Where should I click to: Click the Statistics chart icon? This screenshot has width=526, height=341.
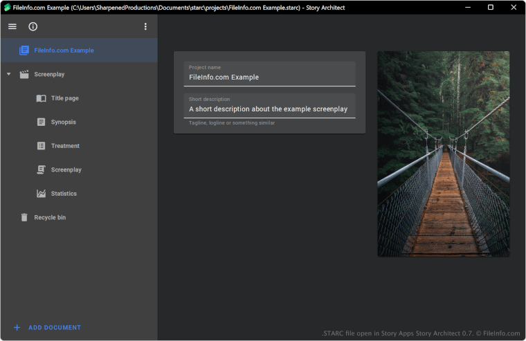[42, 194]
